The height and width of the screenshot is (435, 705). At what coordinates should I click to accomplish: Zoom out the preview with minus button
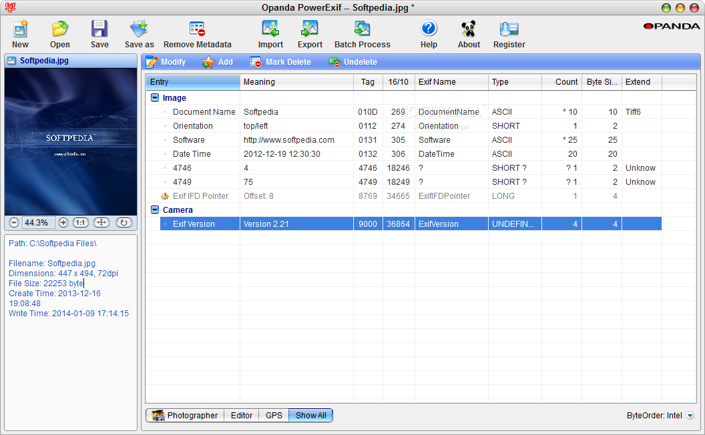[x=14, y=222]
